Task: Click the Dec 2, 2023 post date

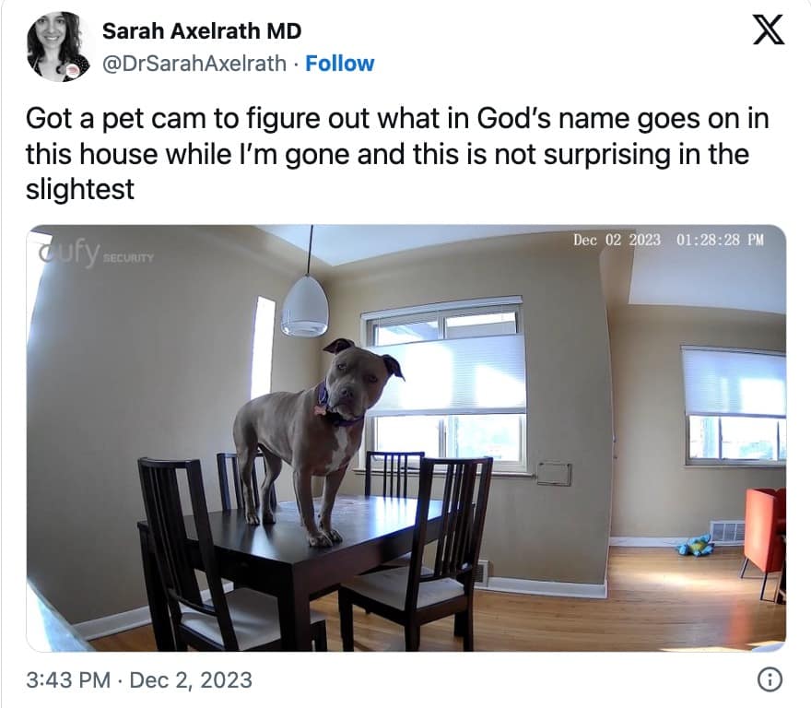Action: pos(191,679)
